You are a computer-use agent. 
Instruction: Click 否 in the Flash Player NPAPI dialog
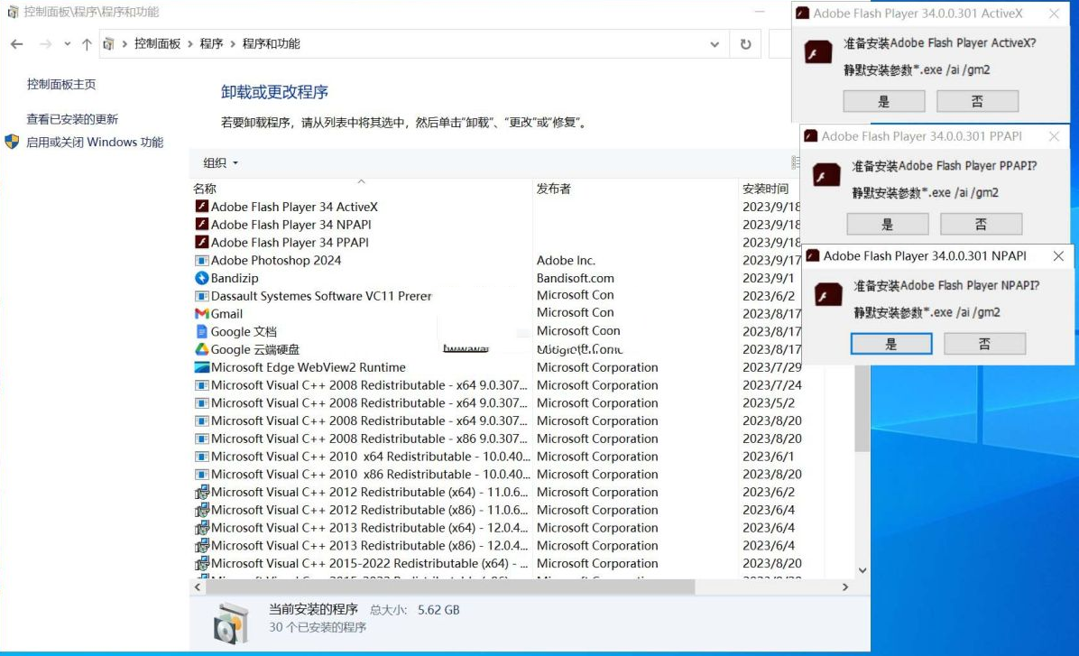(x=985, y=344)
